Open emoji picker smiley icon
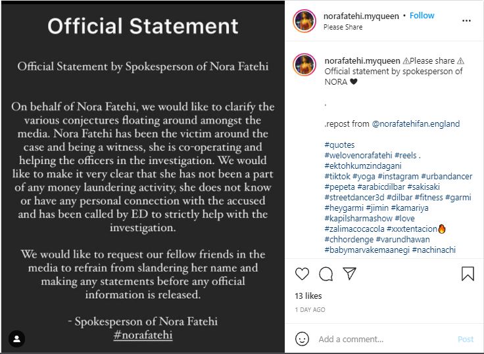The height and width of the screenshot is (354, 484). [302, 339]
